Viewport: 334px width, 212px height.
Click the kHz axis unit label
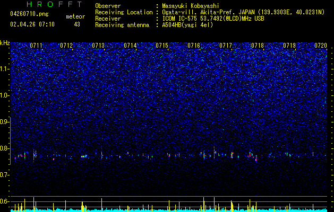5,43
